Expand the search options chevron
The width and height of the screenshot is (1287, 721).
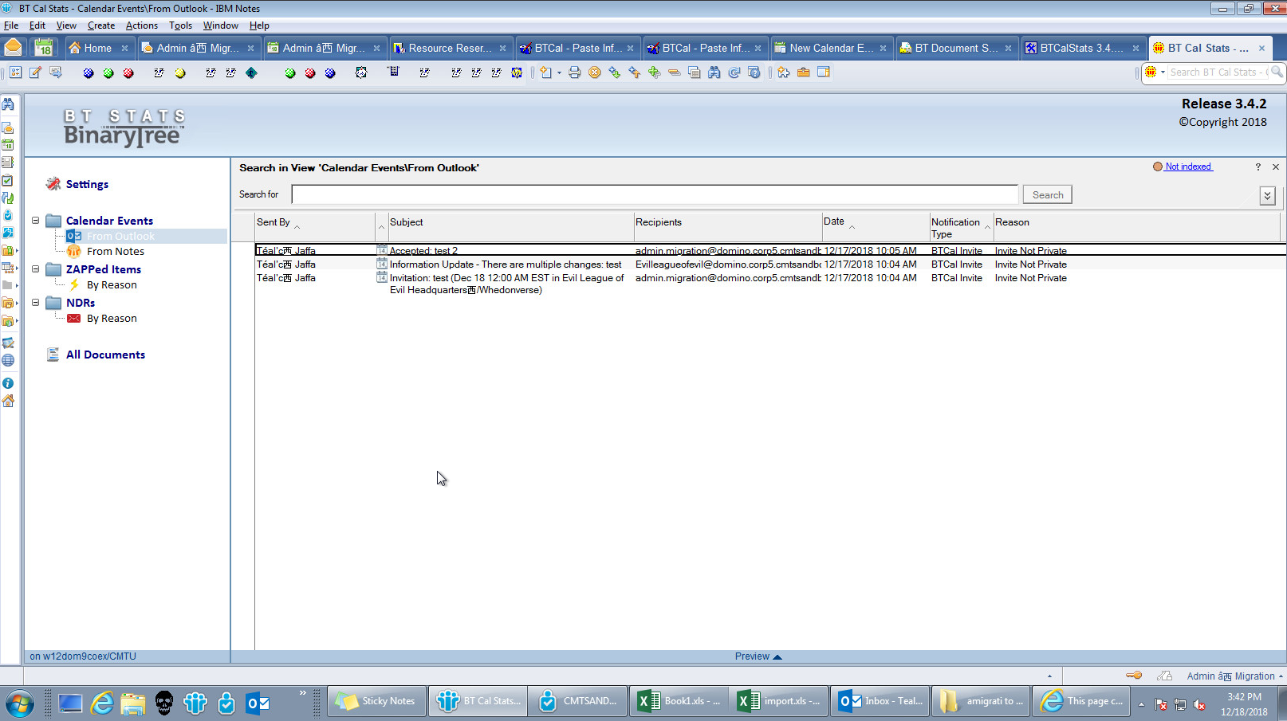point(1267,195)
